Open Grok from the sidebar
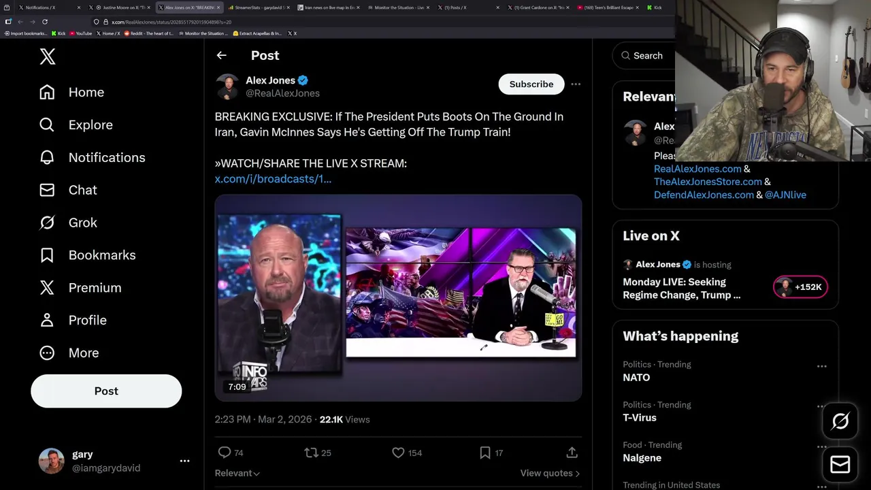This screenshot has height=490, width=871. point(68,223)
